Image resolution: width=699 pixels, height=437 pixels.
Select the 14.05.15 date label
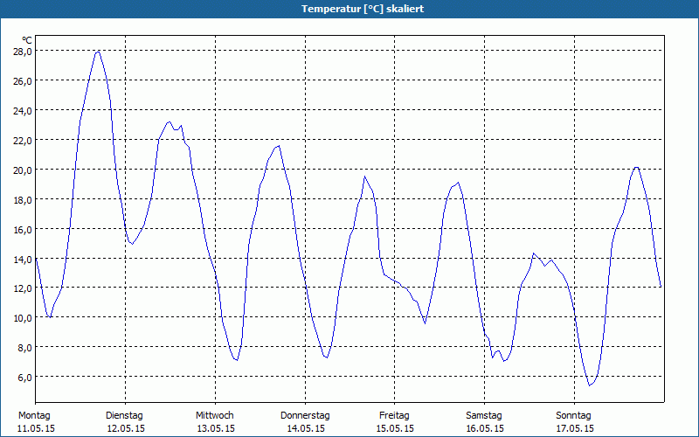coord(305,428)
